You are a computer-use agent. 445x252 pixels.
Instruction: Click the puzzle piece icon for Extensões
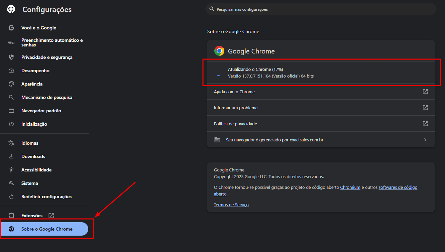pos(11,216)
